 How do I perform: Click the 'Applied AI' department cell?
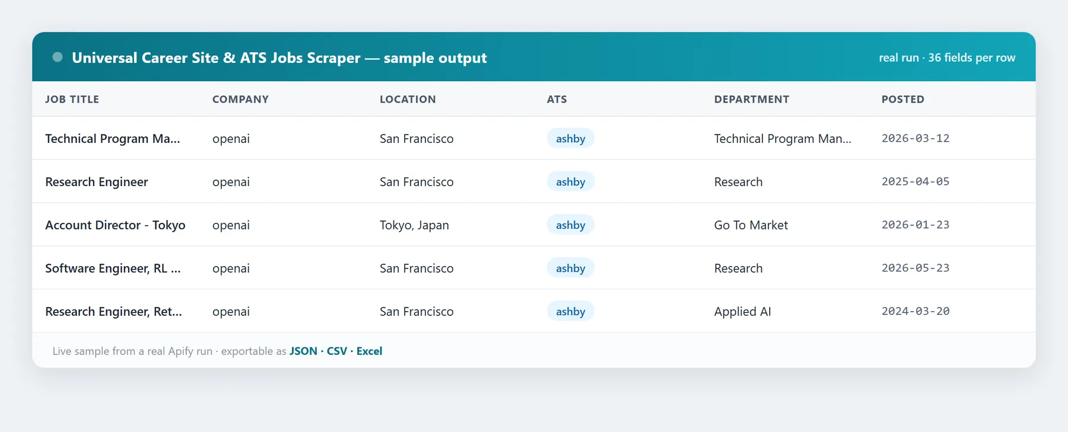tap(743, 312)
